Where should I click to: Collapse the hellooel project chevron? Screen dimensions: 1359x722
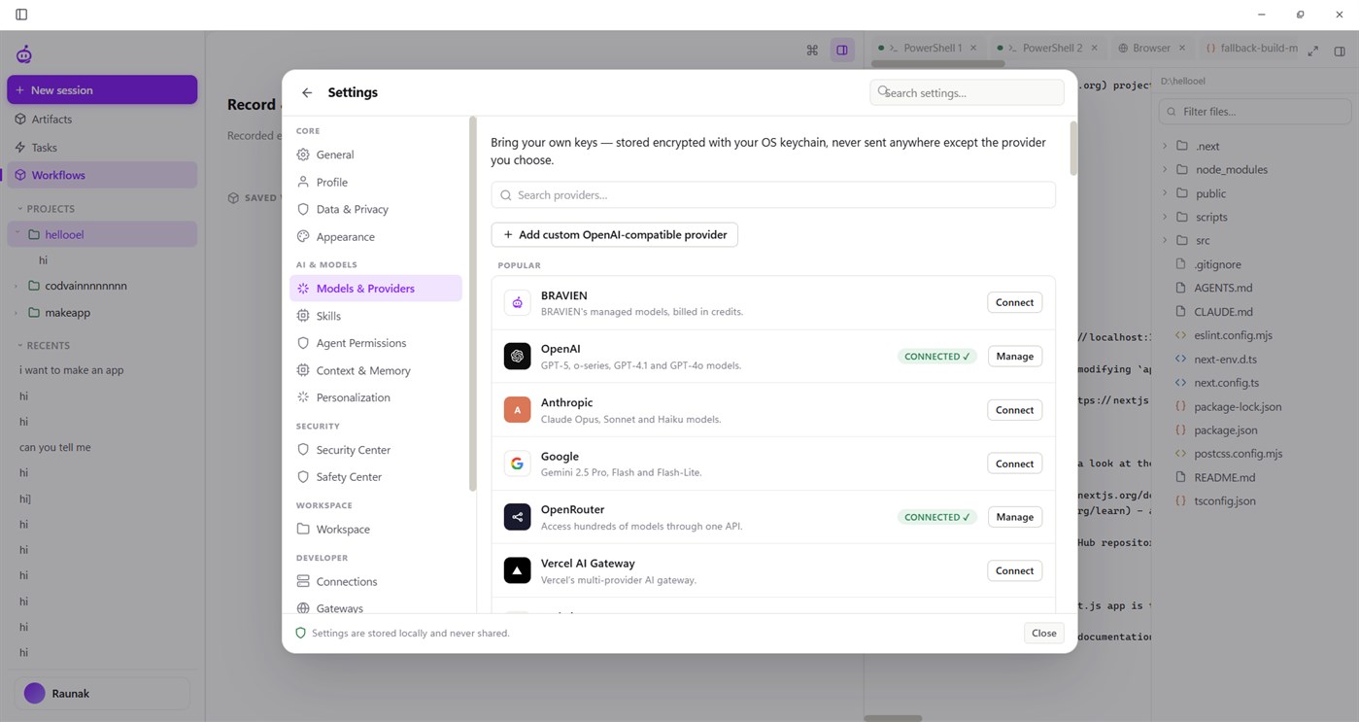coord(17,233)
